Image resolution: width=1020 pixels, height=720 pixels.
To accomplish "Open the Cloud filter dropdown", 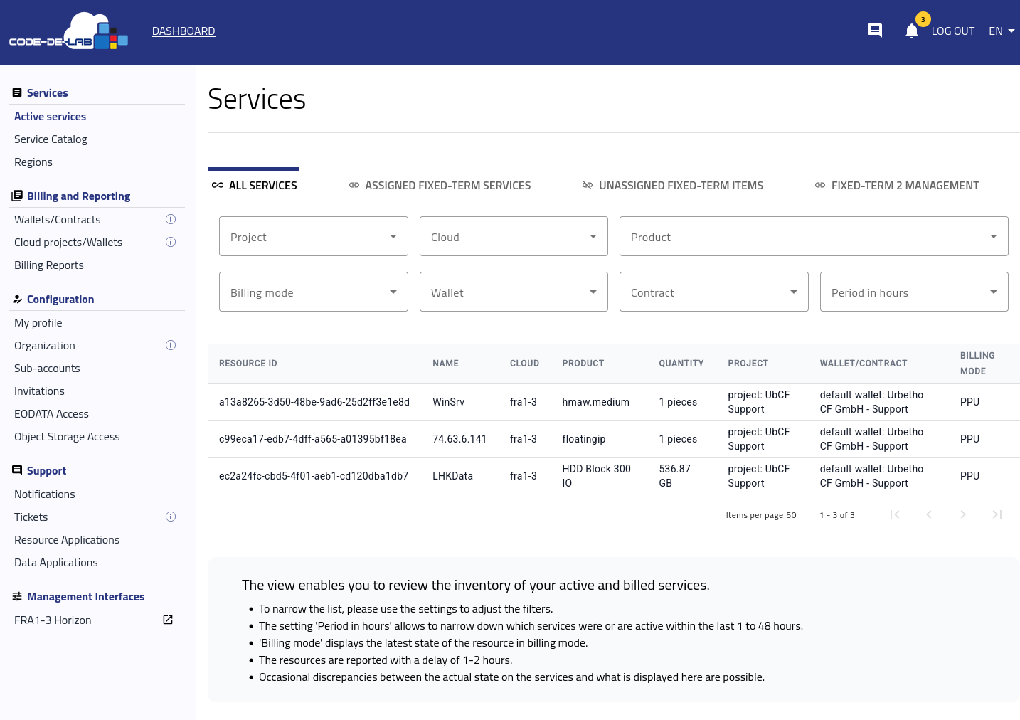I will (x=514, y=236).
